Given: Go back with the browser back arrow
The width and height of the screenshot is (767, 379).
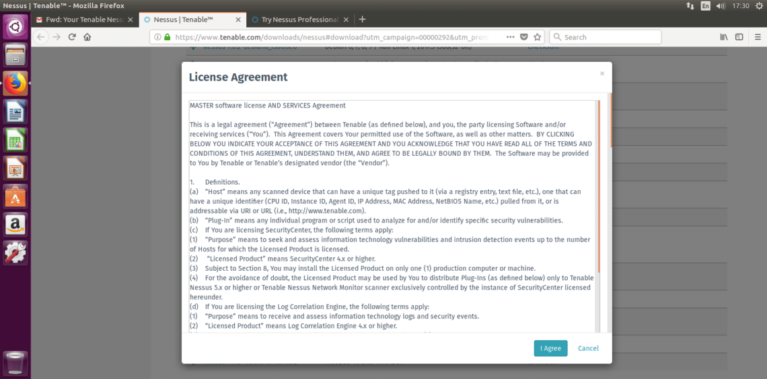Looking at the screenshot, I should (x=41, y=37).
